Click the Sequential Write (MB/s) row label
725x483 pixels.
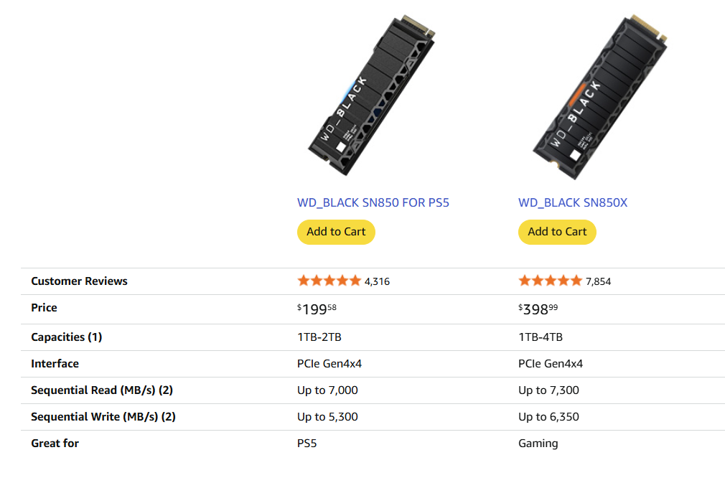coord(103,416)
